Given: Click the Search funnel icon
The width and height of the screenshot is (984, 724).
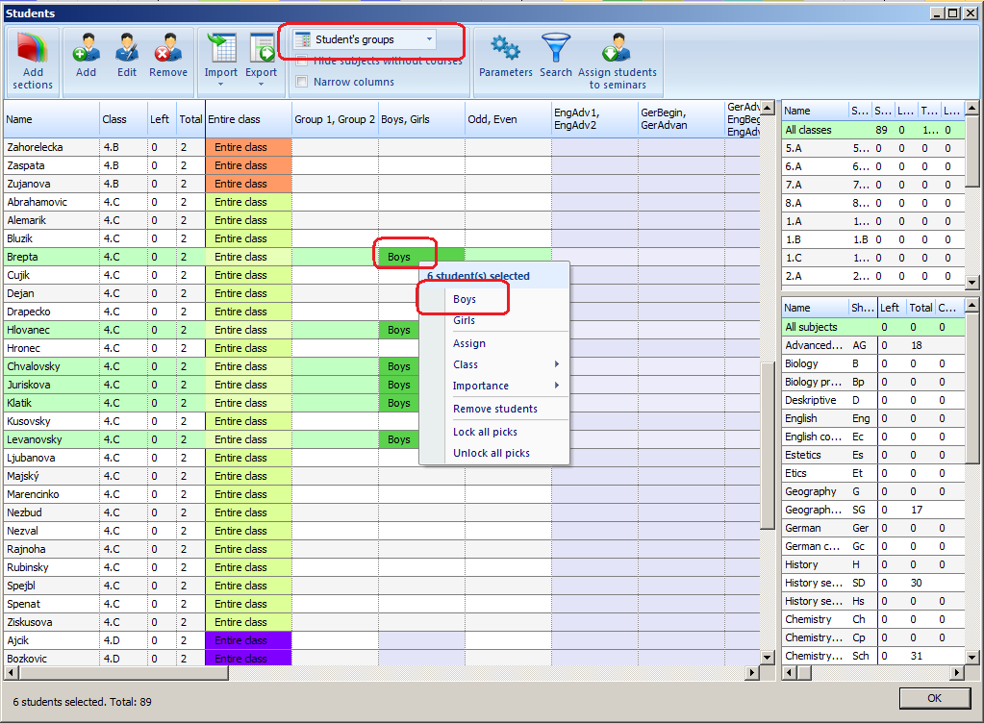Looking at the screenshot, I should 556,48.
